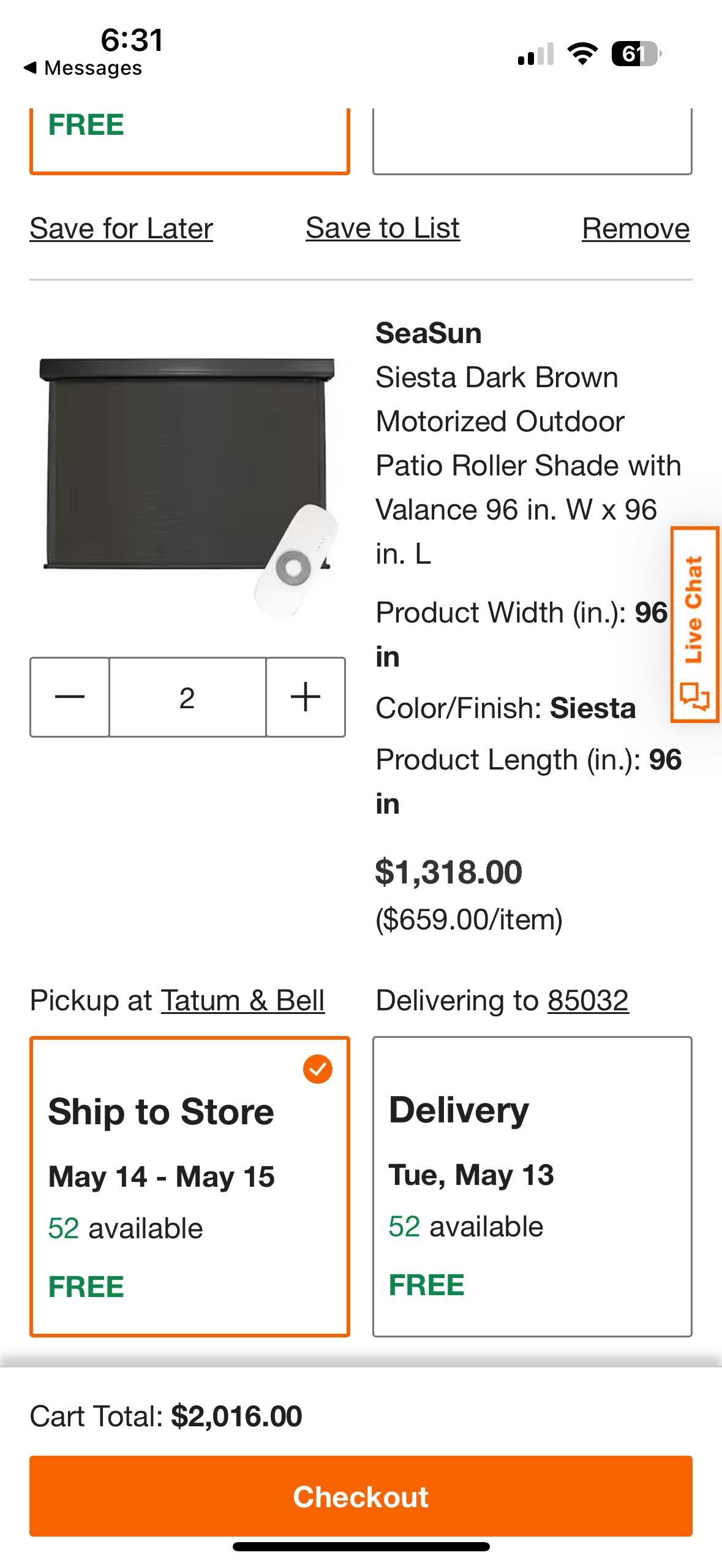
Task: Tap the Checkout button
Action: 361,1496
